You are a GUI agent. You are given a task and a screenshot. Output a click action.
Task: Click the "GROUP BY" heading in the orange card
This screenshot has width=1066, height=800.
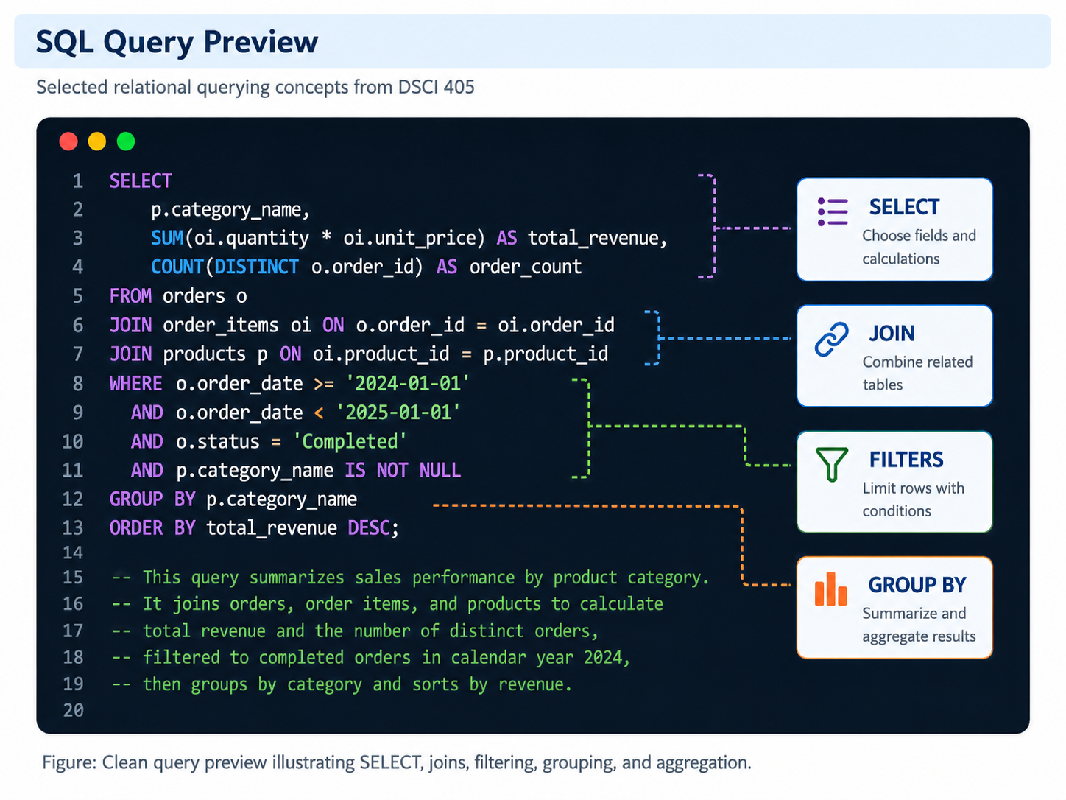(917, 585)
